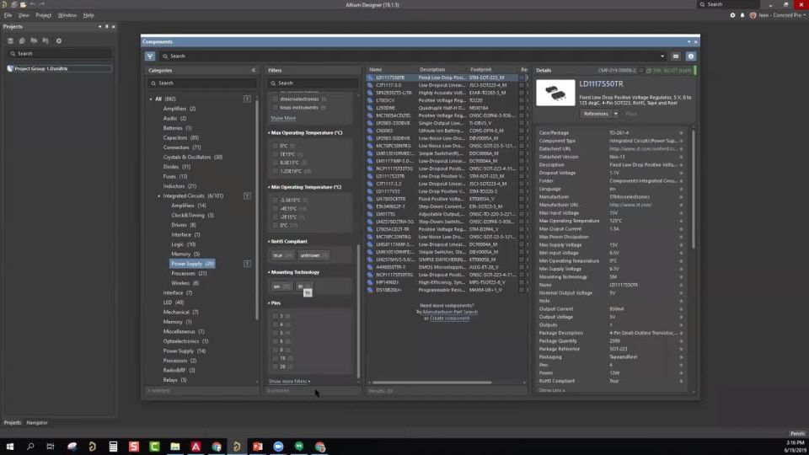Check the Pins 16 filter checkbox
Screen dimensions: 809x455
pos(275,358)
